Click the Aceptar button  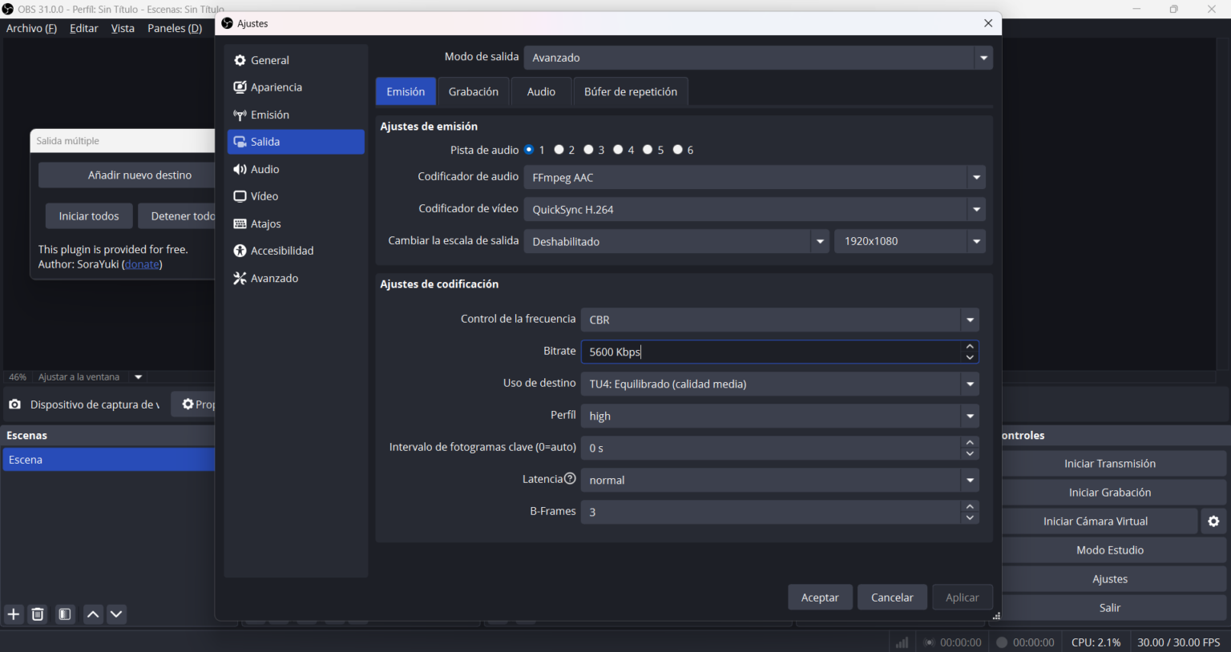pos(820,598)
